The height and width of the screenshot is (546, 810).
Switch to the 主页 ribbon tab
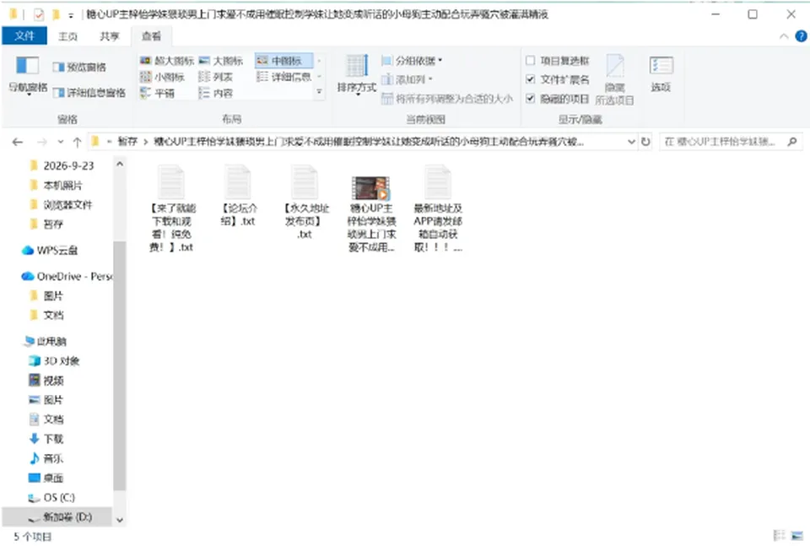[x=67, y=36]
